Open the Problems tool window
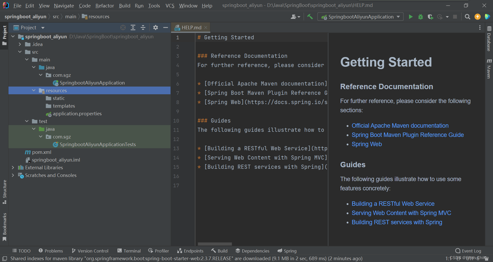 (x=51, y=251)
